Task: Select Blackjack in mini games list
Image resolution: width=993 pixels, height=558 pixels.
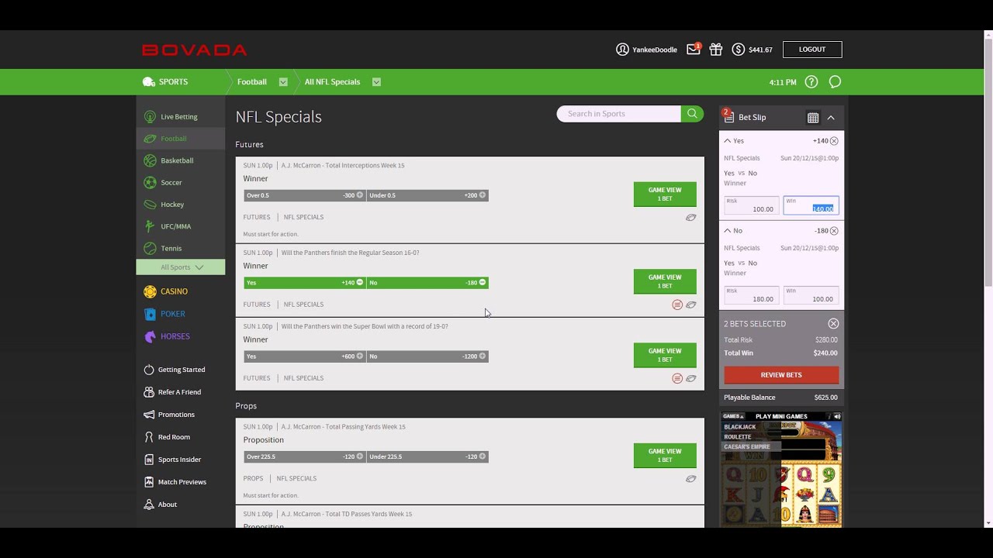Action: pyautogui.click(x=740, y=427)
